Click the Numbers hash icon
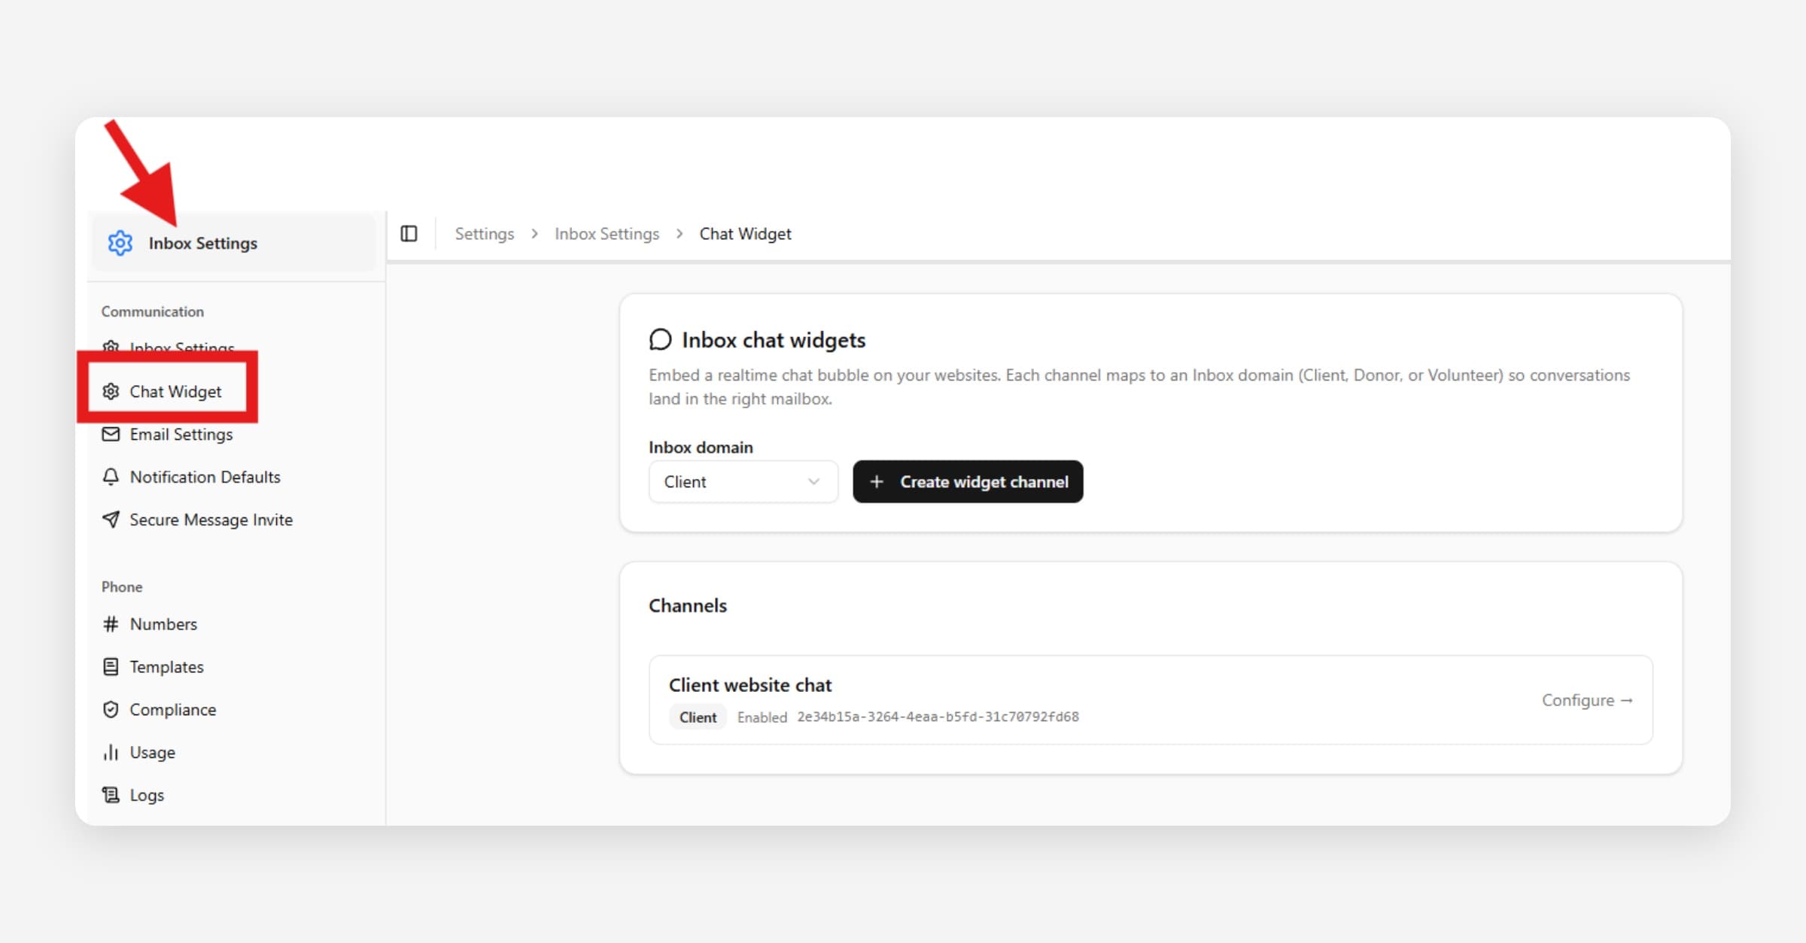Screen dimensions: 1806x943 click(111, 624)
